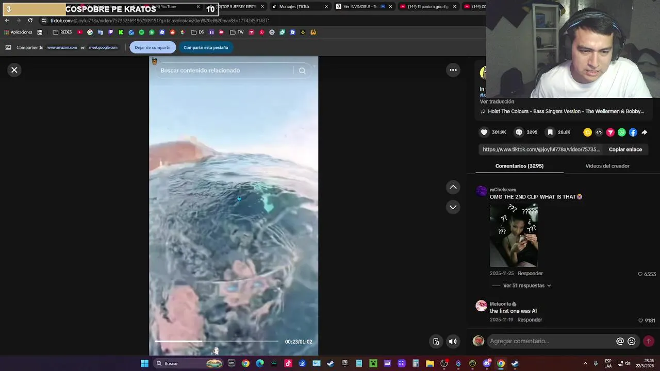Switch to the 'Comentarios (3295)' tab

pyautogui.click(x=519, y=166)
